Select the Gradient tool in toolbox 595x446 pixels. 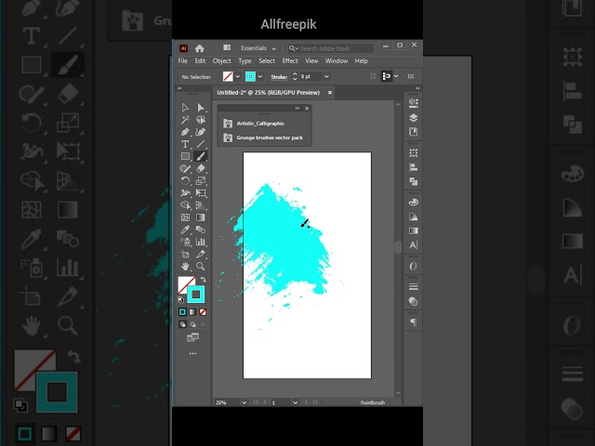201,217
